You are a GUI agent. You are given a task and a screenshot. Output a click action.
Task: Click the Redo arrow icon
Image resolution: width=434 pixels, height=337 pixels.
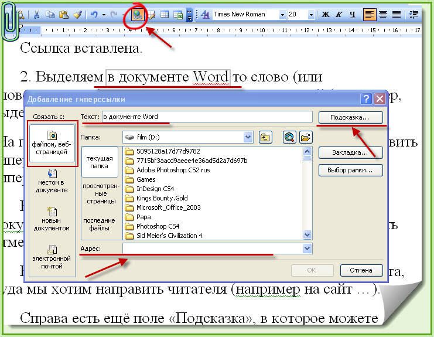coord(114,15)
